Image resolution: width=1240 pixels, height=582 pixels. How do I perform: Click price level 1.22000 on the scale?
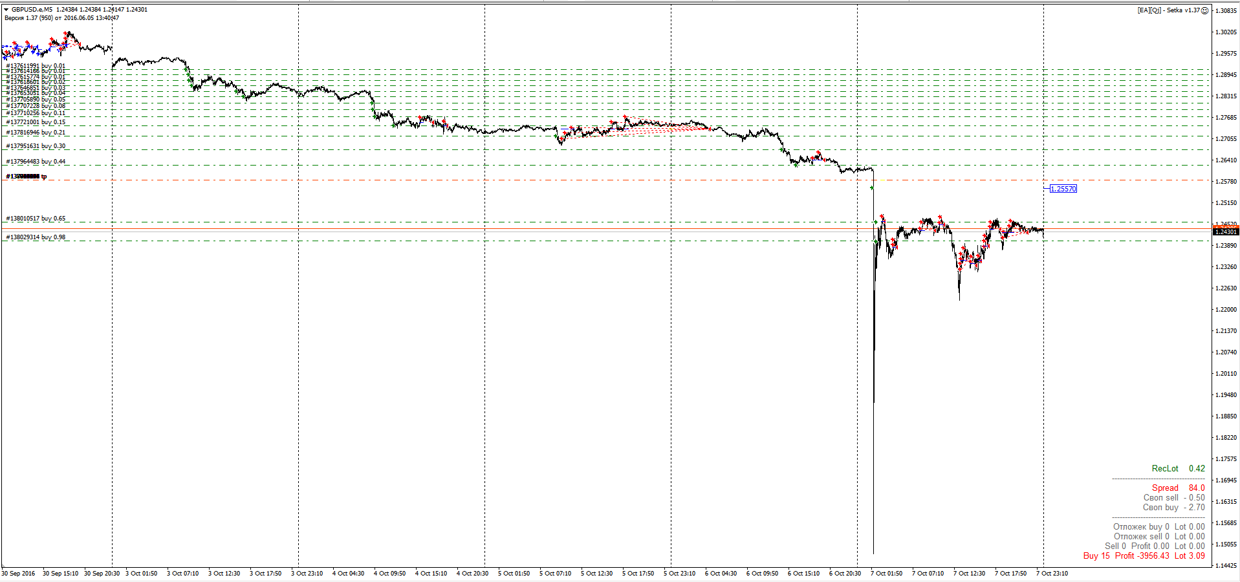coord(1226,310)
